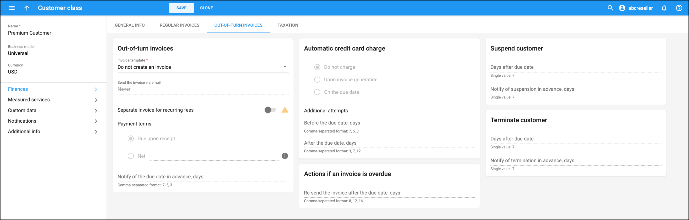
Task: Go to the Taxation tab
Action: (288, 25)
